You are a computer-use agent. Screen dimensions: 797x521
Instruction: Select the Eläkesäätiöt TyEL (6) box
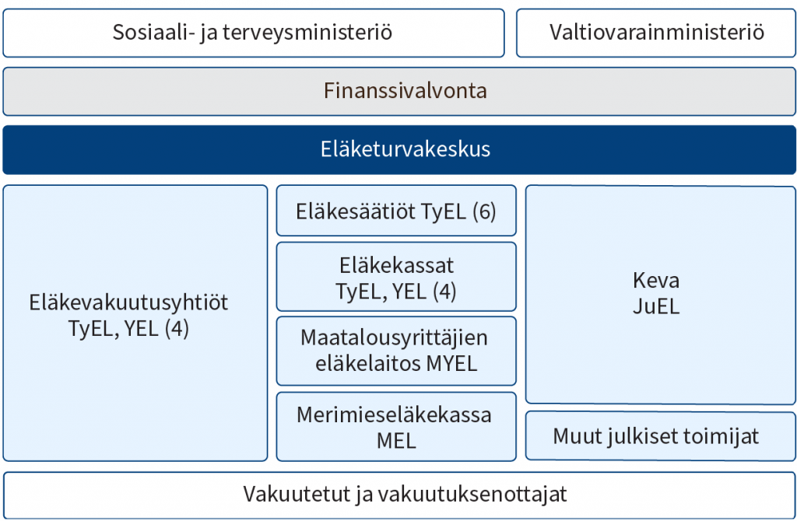point(396,211)
